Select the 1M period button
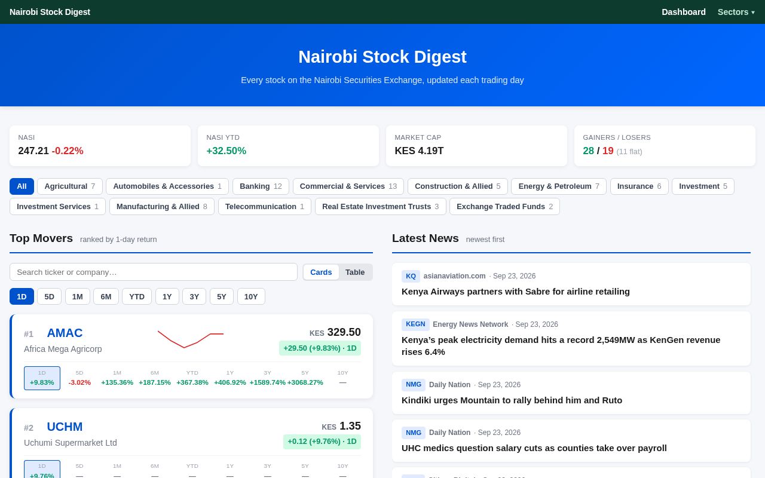Viewport: 765px width, 478px height. tap(78, 296)
